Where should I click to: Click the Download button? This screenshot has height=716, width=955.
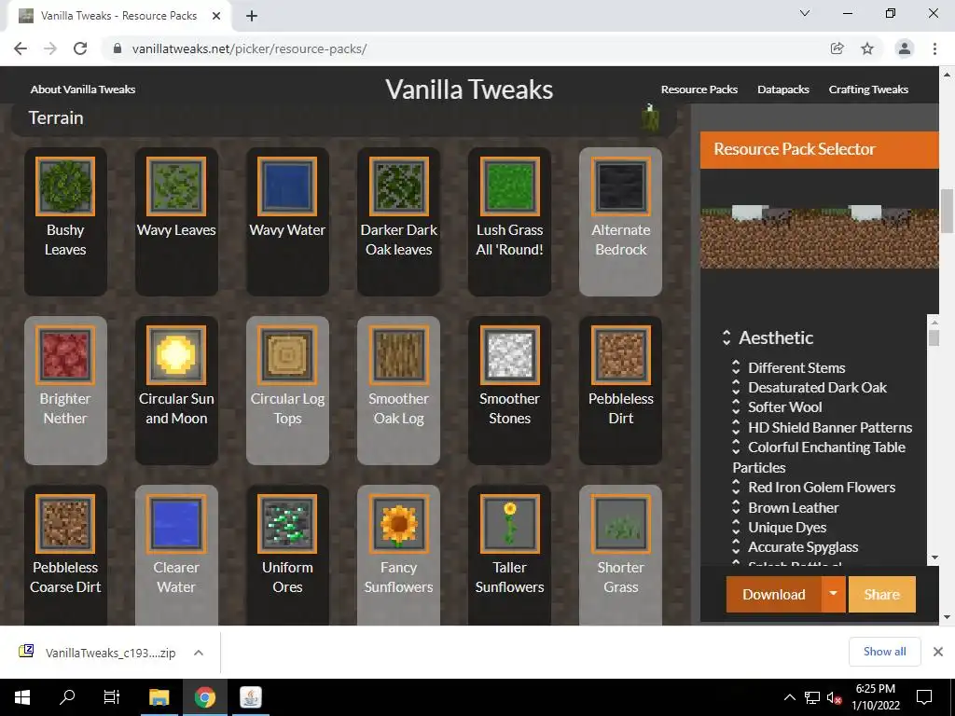(773, 594)
